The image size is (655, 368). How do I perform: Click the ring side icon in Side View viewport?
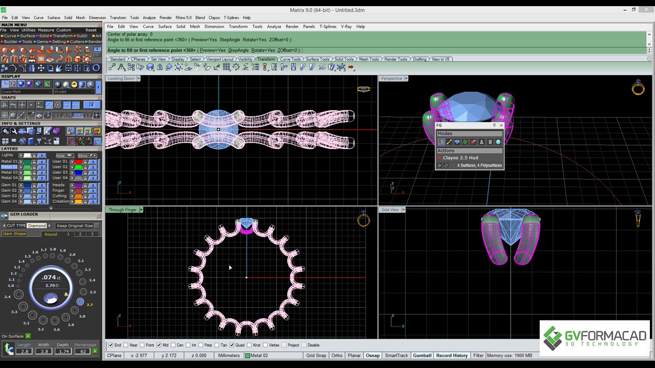tap(638, 219)
